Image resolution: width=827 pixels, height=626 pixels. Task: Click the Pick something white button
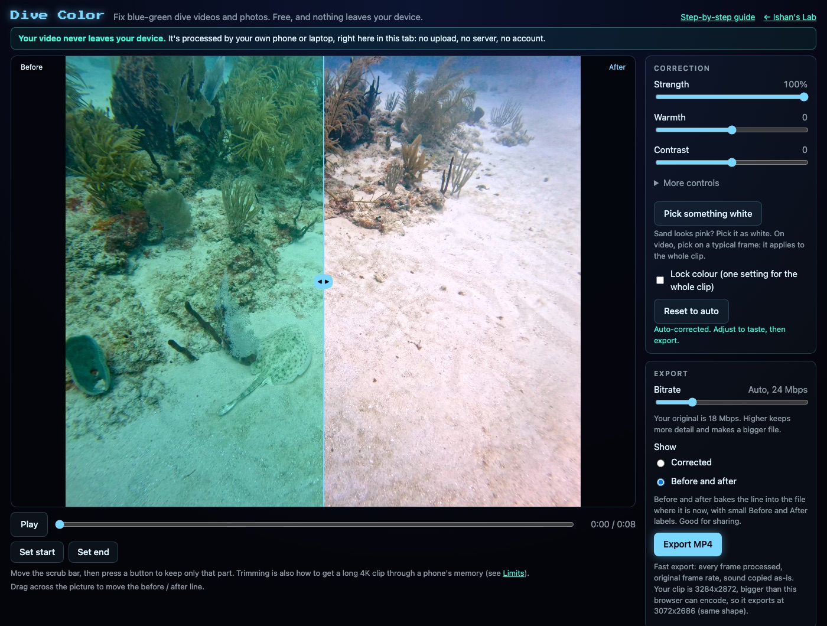click(x=708, y=214)
